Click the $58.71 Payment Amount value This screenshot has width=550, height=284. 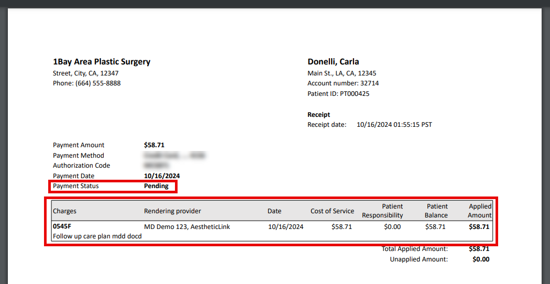155,145
